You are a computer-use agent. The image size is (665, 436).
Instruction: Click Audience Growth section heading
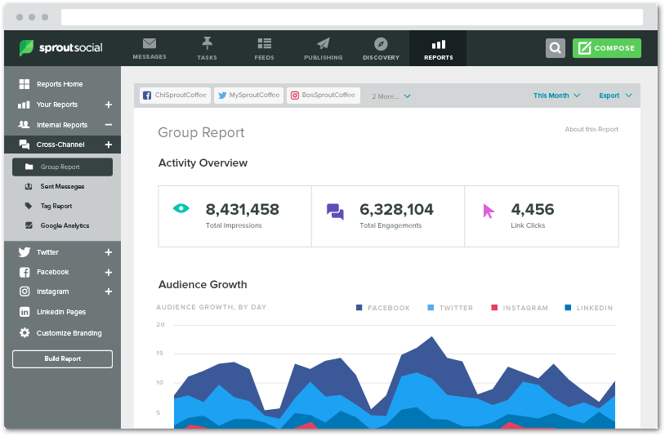point(203,284)
